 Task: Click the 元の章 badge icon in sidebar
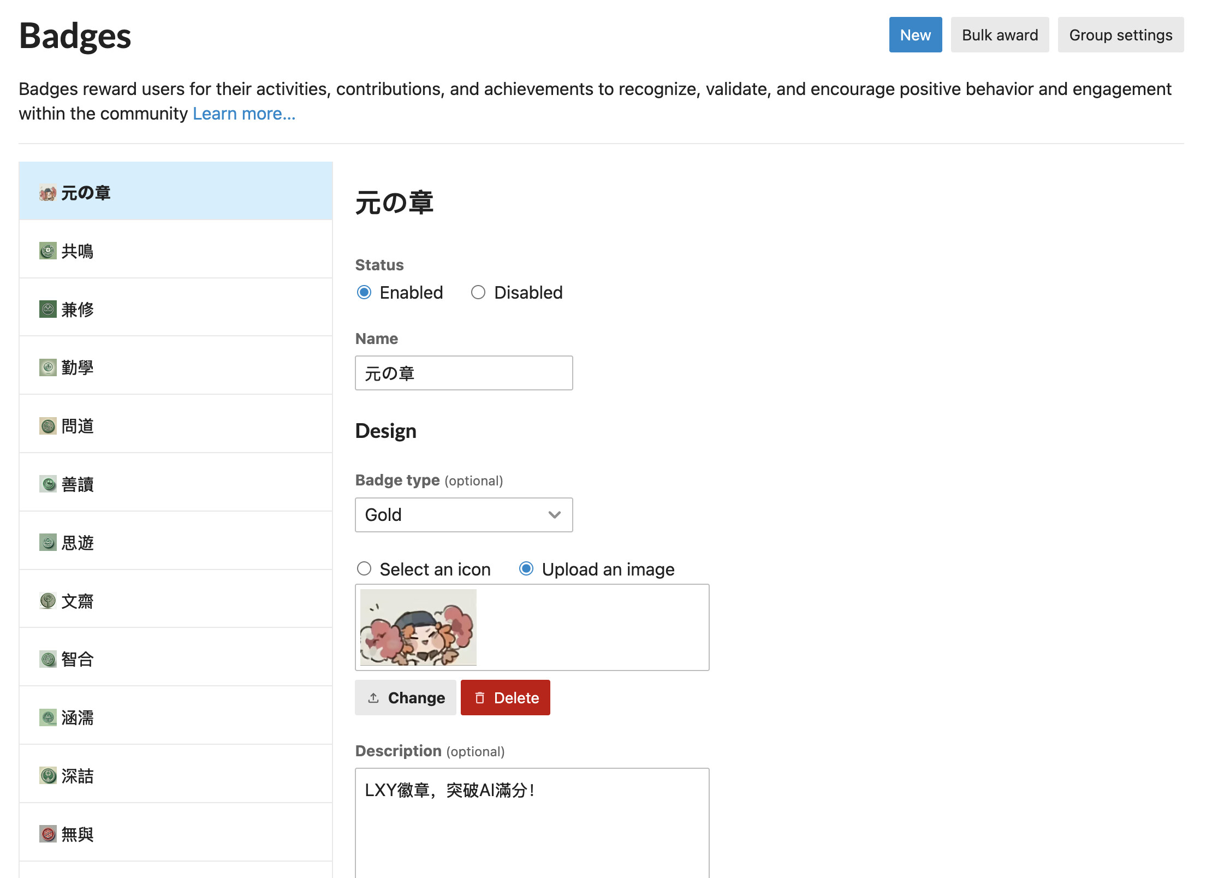tap(47, 193)
